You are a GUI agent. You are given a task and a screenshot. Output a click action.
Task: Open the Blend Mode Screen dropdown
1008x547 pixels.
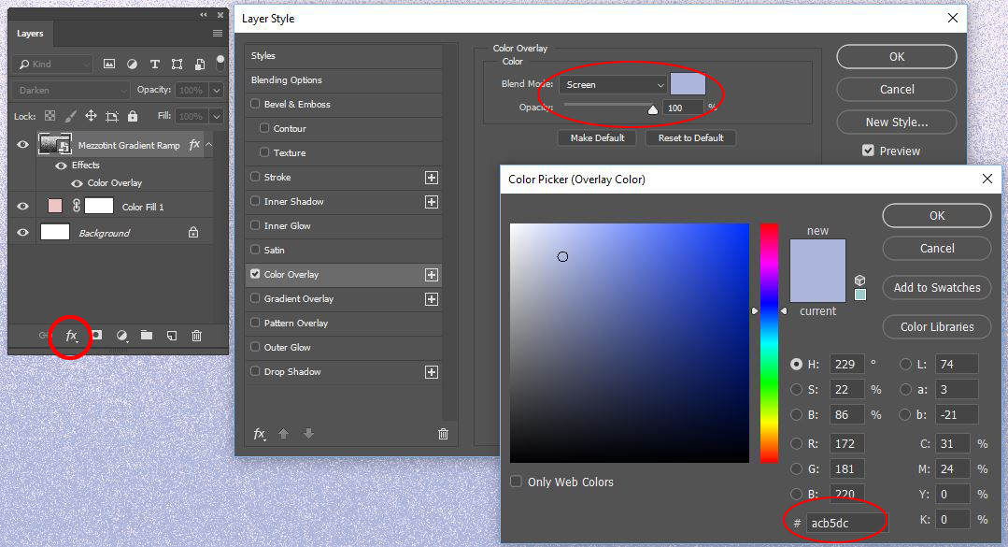click(614, 84)
